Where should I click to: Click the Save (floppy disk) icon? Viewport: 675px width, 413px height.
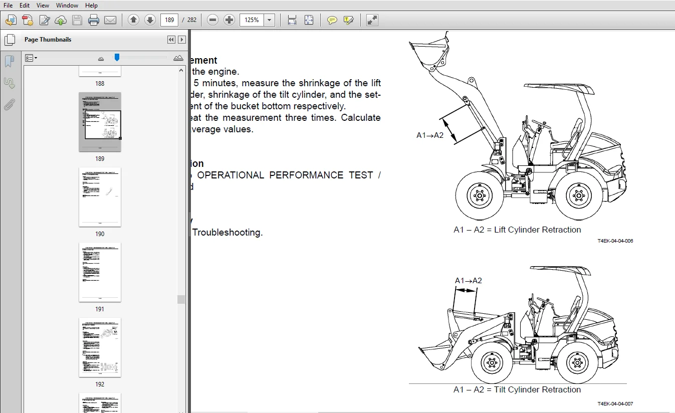tap(77, 20)
